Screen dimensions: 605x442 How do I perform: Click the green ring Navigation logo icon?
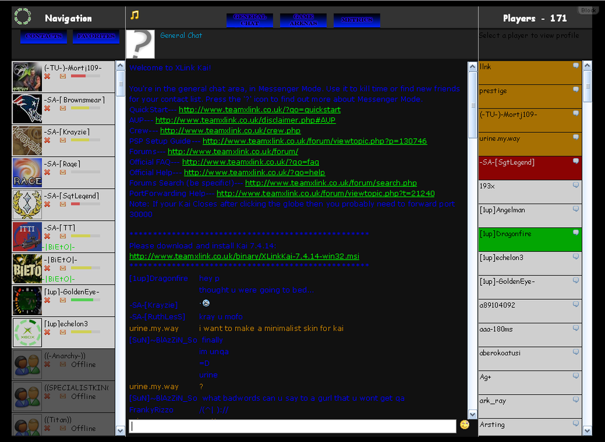tap(23, 17)
